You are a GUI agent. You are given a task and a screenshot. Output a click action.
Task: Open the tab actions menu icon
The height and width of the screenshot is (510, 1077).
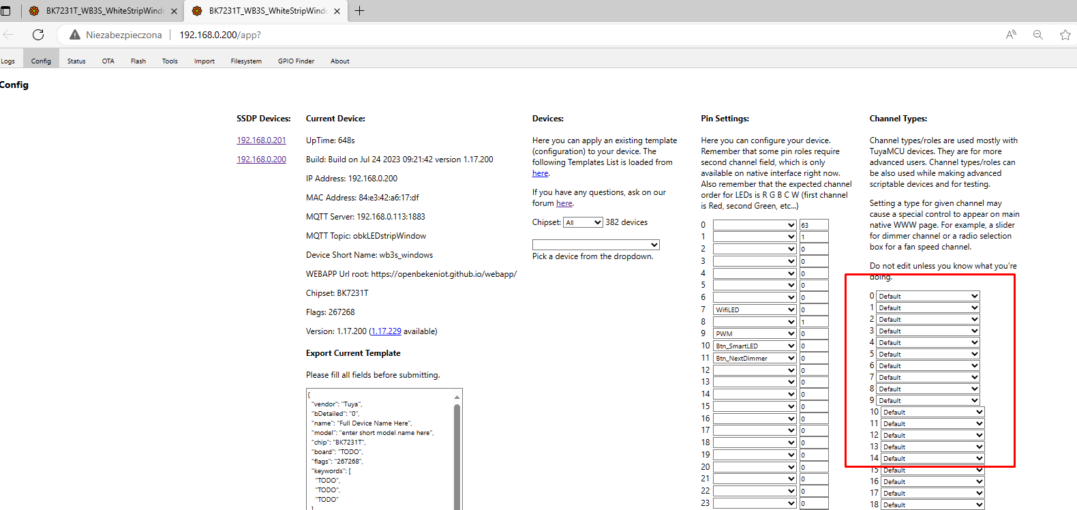[6, 11]
